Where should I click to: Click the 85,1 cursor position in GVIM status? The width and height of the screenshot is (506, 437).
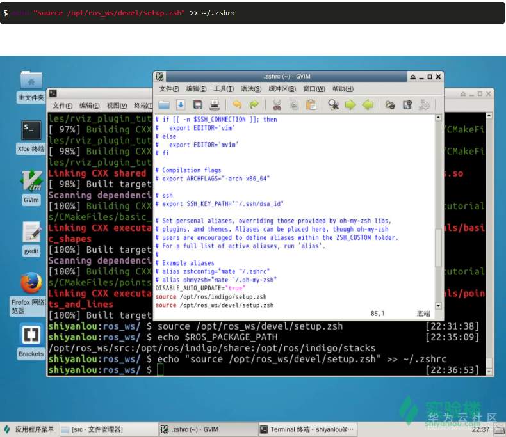(377, 314)
